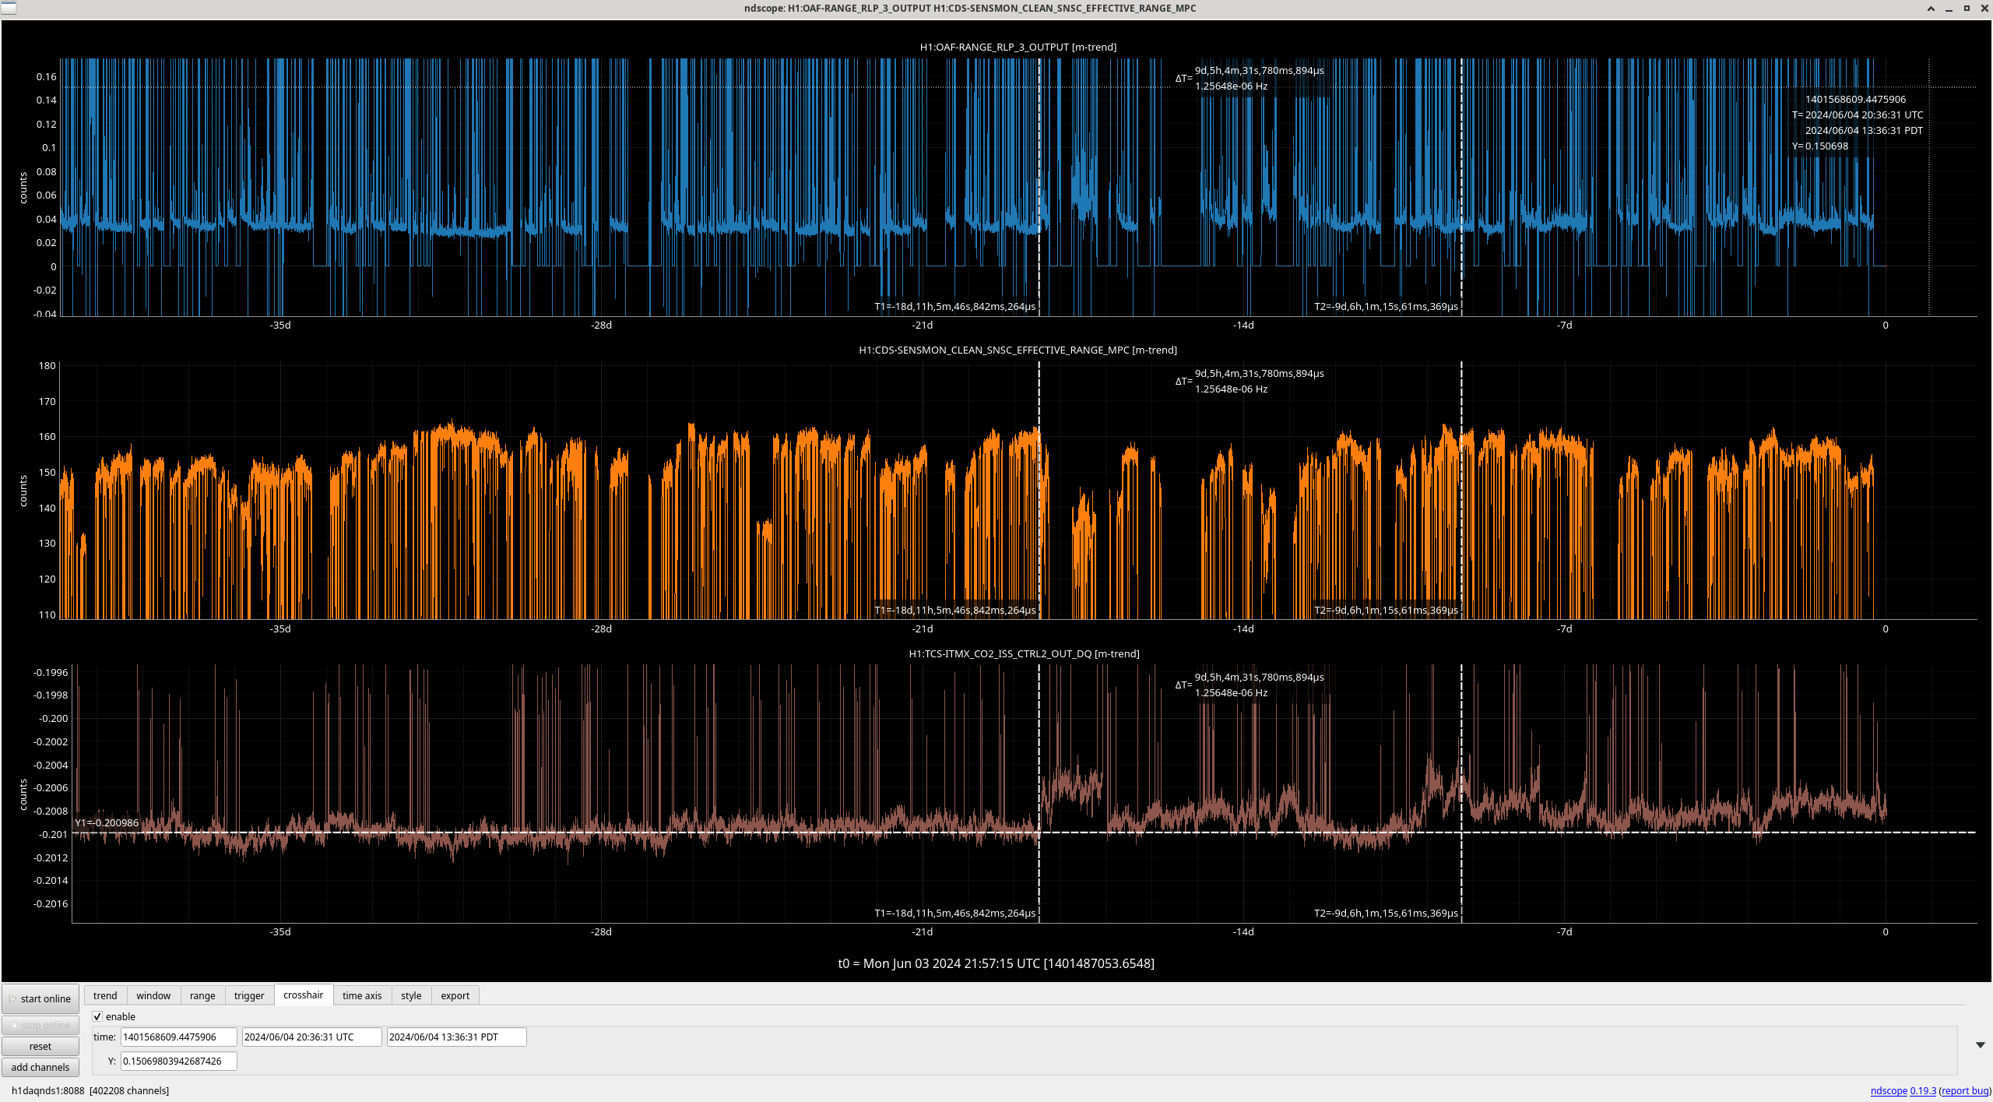The width and height of the screenshot is (1993, 1102).
Task: Click the Y1 horizontal cursor label in bottom plot
Action: click(107, 822)
